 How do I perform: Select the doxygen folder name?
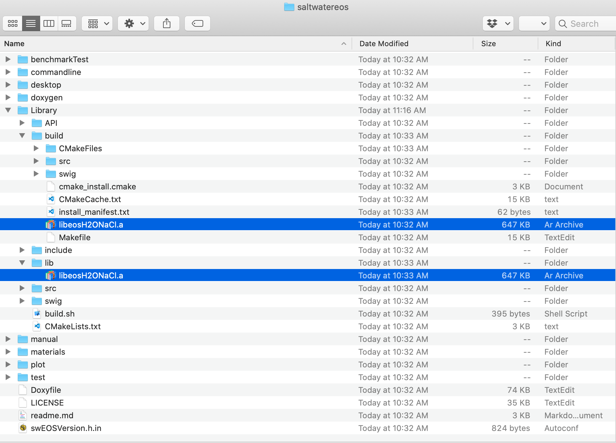coord(47,98)
